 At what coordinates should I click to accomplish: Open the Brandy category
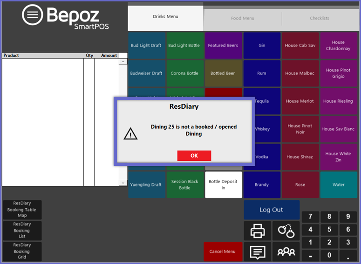(262, 185)
